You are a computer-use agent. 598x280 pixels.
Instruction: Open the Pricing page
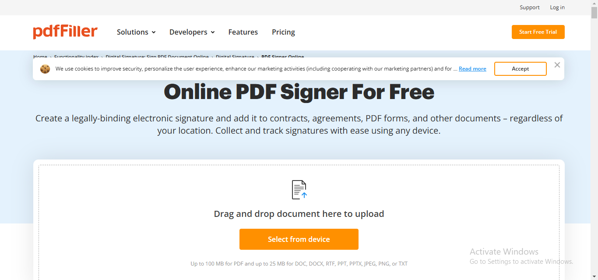283,32
